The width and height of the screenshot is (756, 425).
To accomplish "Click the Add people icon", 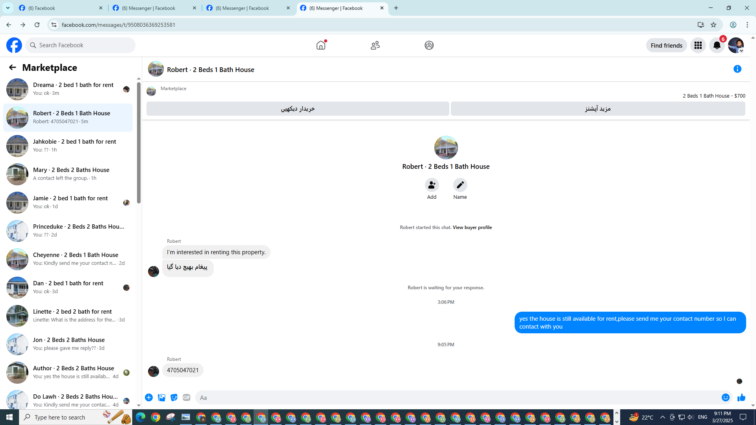I will click(x=432, y=185).
